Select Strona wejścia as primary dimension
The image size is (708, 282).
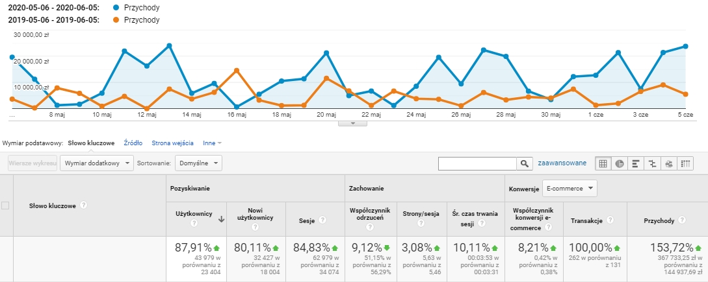pos(172,143)
